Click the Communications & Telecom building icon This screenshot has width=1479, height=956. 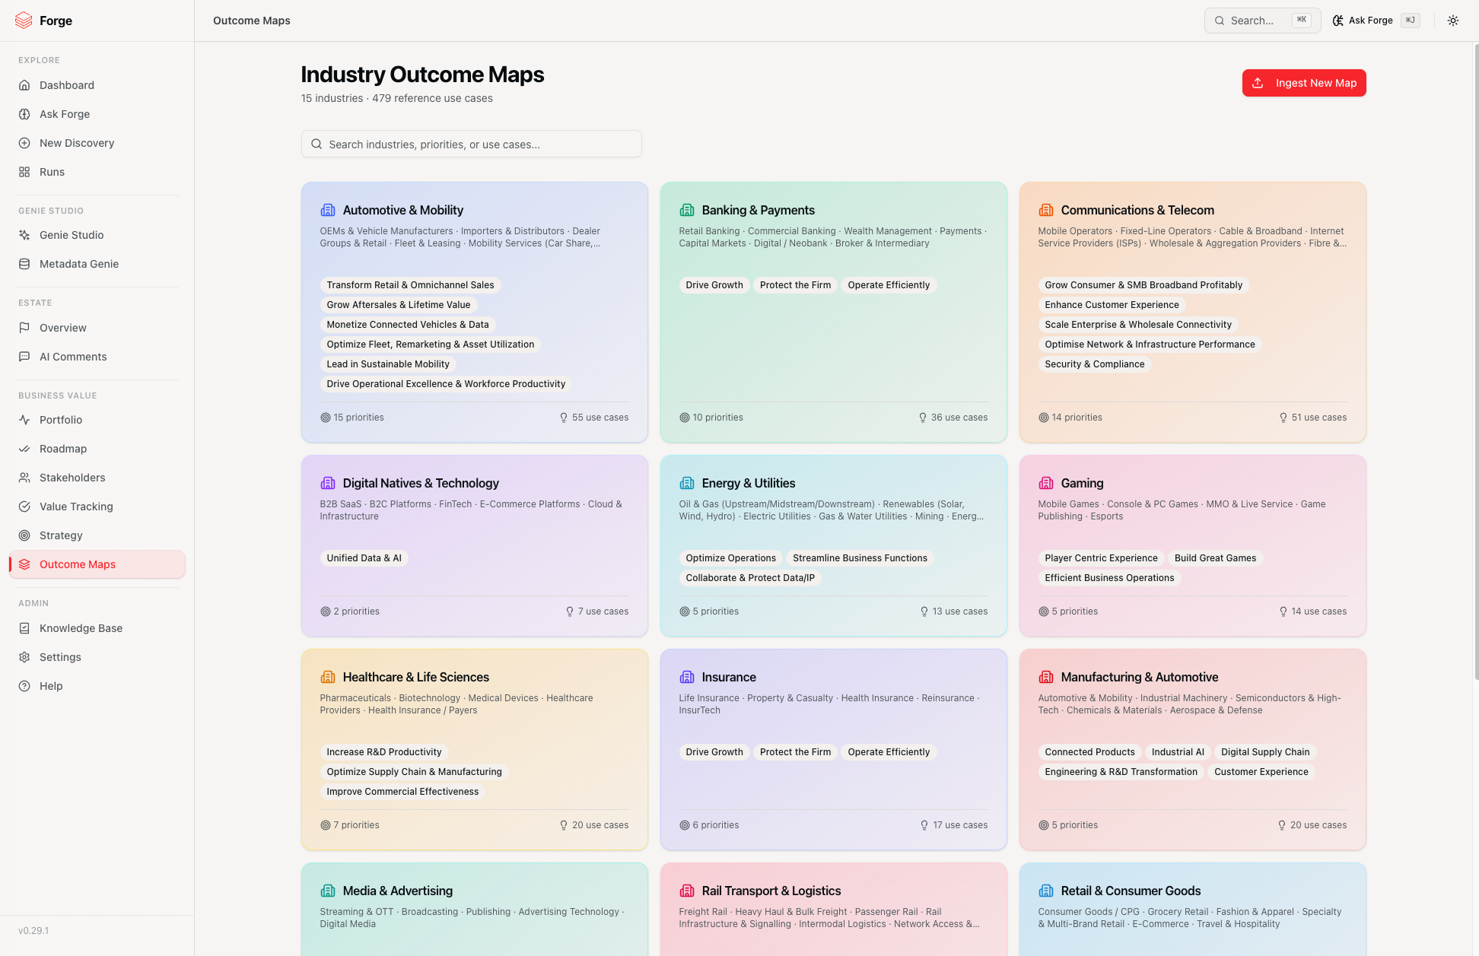point(1046,210)
